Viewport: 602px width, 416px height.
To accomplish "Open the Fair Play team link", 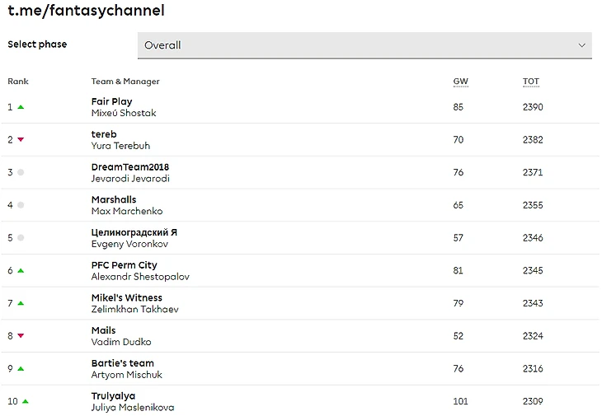I will pyautogui.click(x=111, y=101).
